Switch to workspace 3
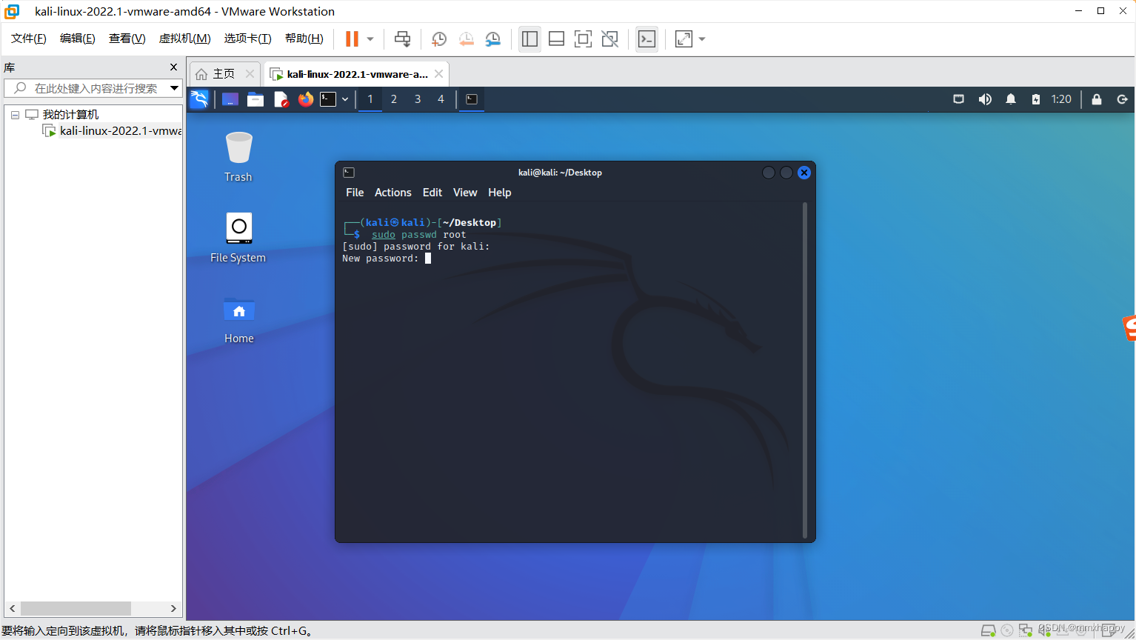 click(418, 99)
